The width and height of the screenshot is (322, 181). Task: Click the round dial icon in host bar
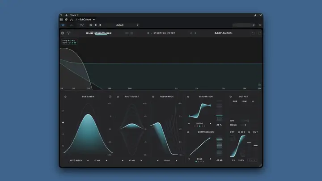click(66, 20)
